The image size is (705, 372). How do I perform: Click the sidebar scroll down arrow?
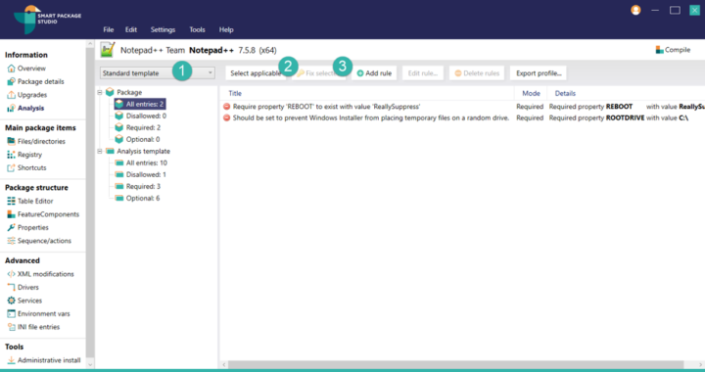point(90,364)
